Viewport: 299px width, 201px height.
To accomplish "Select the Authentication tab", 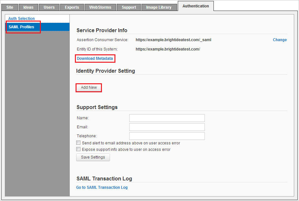I will point(195,6).
